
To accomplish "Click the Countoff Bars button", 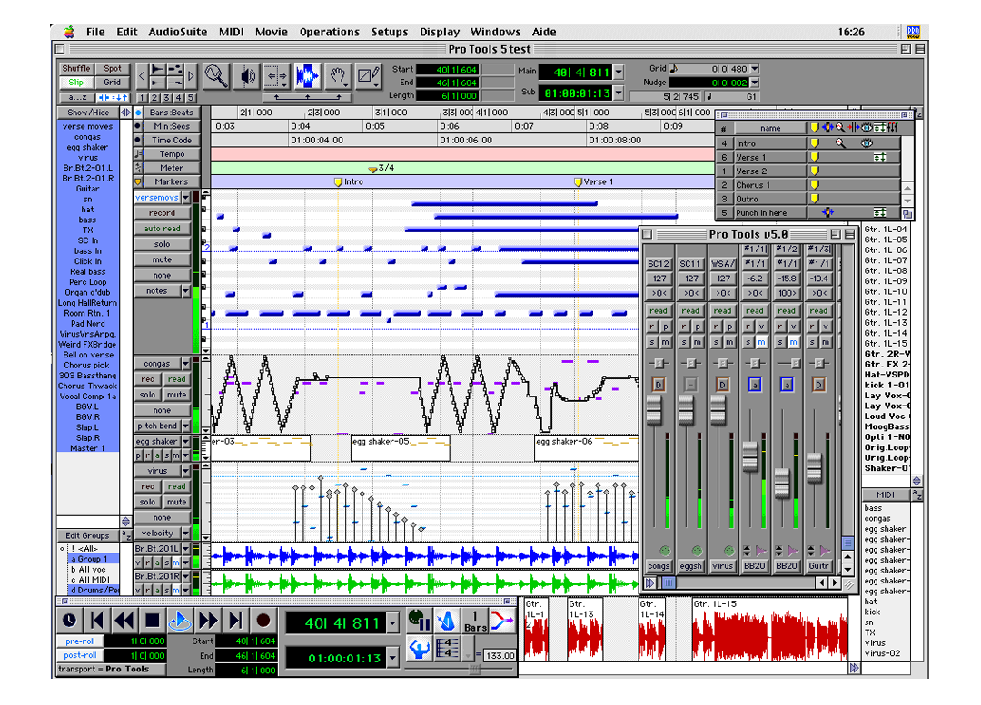I will pyautogui.click(x=475, y=621).
